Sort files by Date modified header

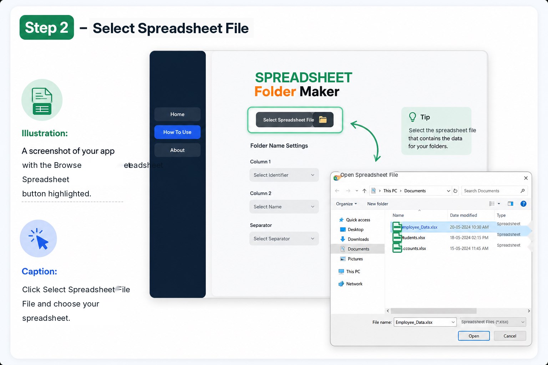(x=463, y=215)
